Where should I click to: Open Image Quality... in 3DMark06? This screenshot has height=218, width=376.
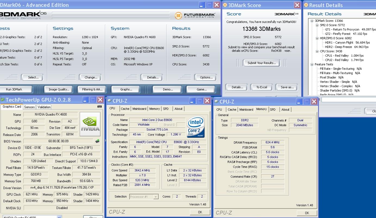[59, 89]
